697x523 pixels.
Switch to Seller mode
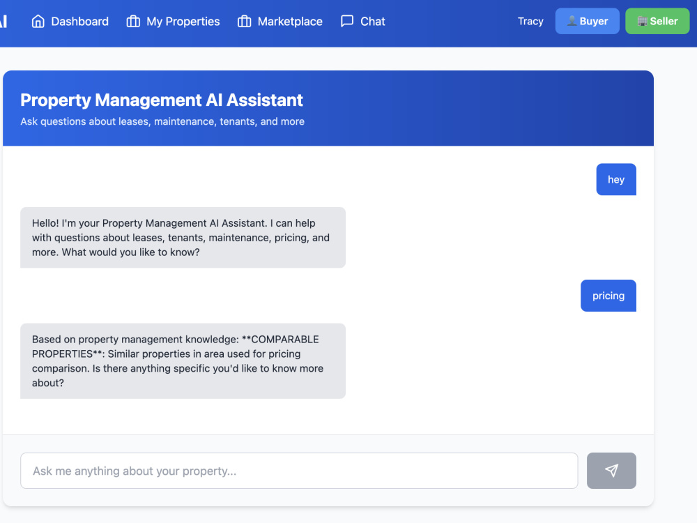click(657, 21)
